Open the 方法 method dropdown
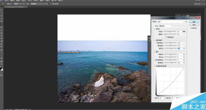The width and height of the screenshot is (206, 110). click(x=166, y=26)
